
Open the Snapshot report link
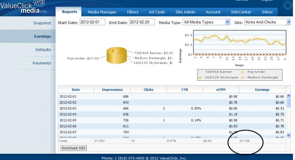(x=42, y=23)
